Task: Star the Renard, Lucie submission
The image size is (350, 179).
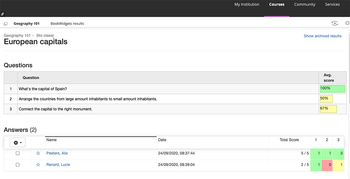Action: (38, 165)
